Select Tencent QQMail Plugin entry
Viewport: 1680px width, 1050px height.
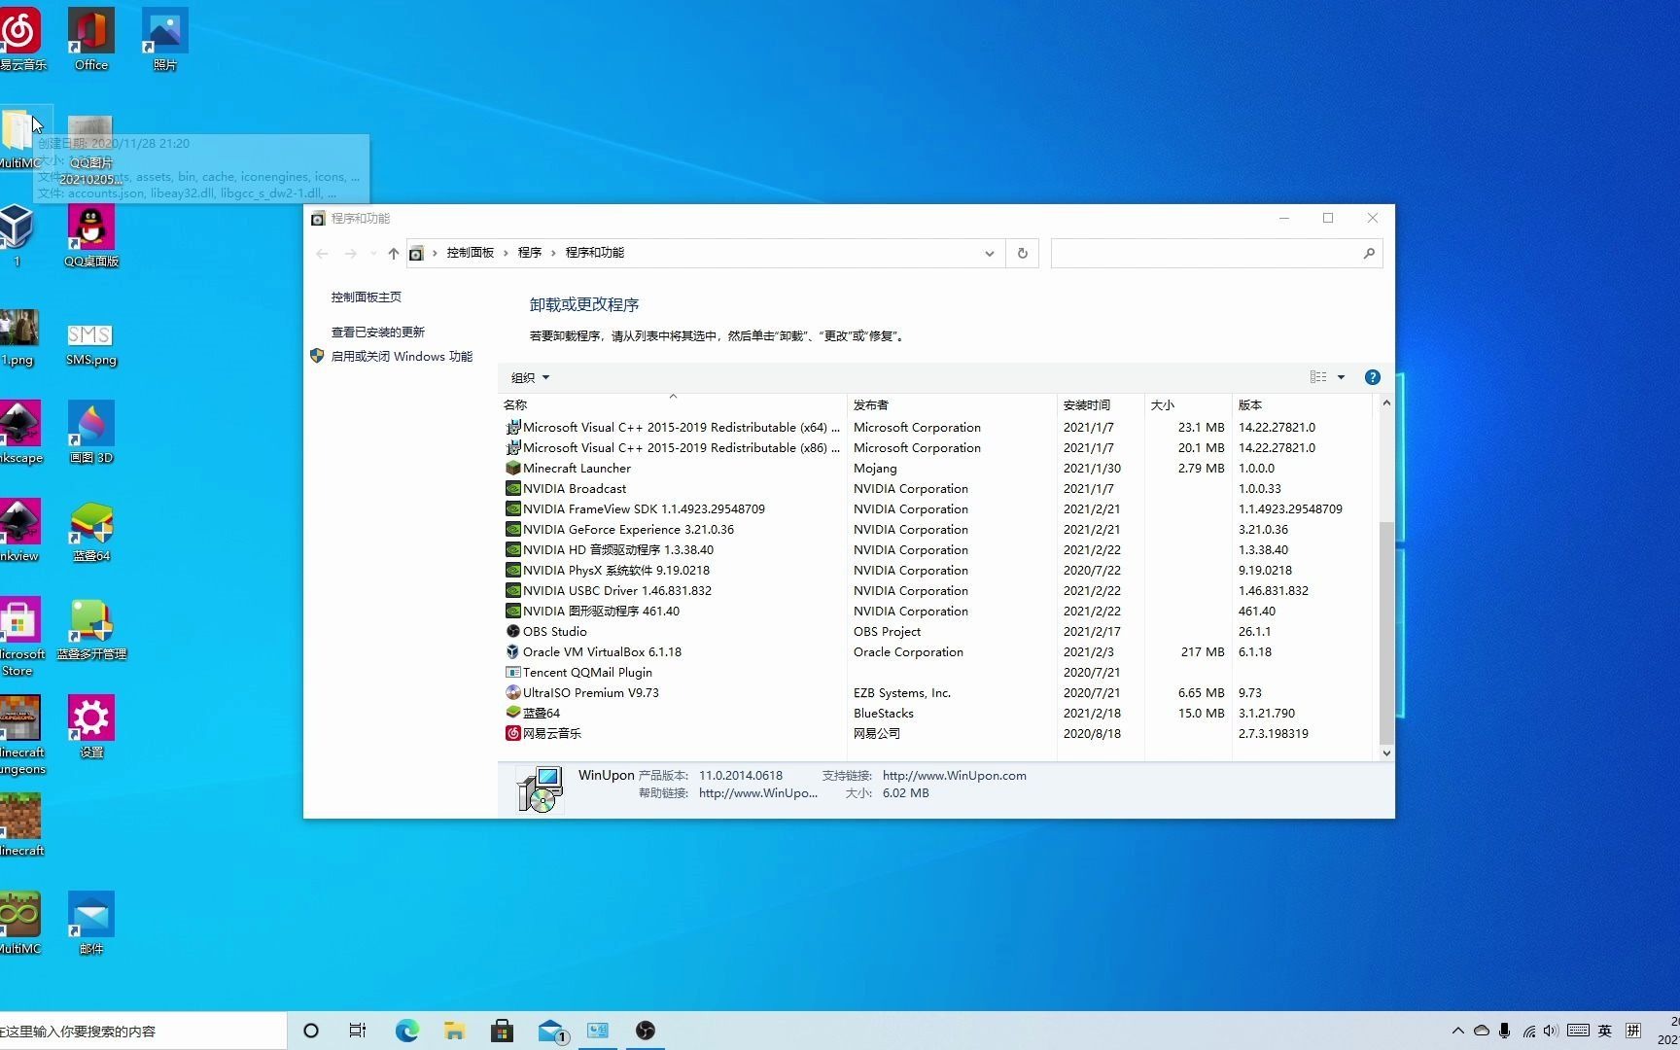(937, 673)
